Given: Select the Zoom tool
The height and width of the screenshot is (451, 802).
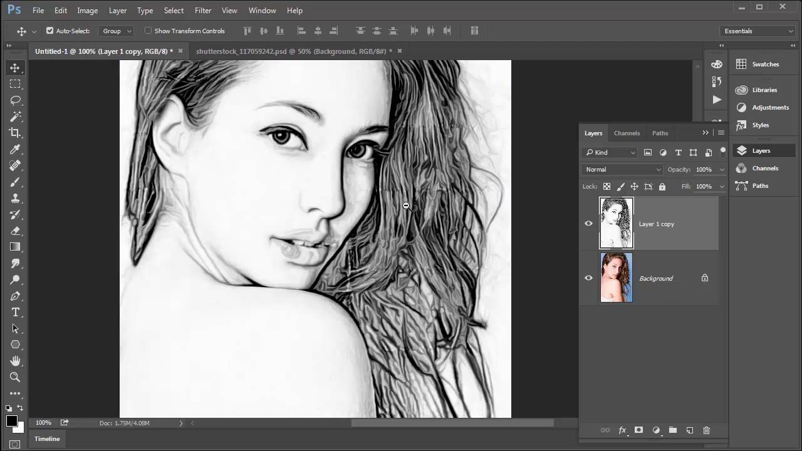Looking at the screenshot, I should coord(15,377).
